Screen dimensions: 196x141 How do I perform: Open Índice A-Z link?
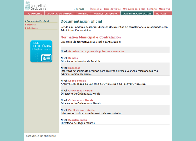click(x=96, y=9)
